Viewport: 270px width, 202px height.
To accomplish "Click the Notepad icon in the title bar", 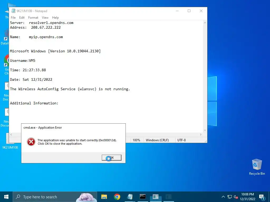I will point(13,11).
